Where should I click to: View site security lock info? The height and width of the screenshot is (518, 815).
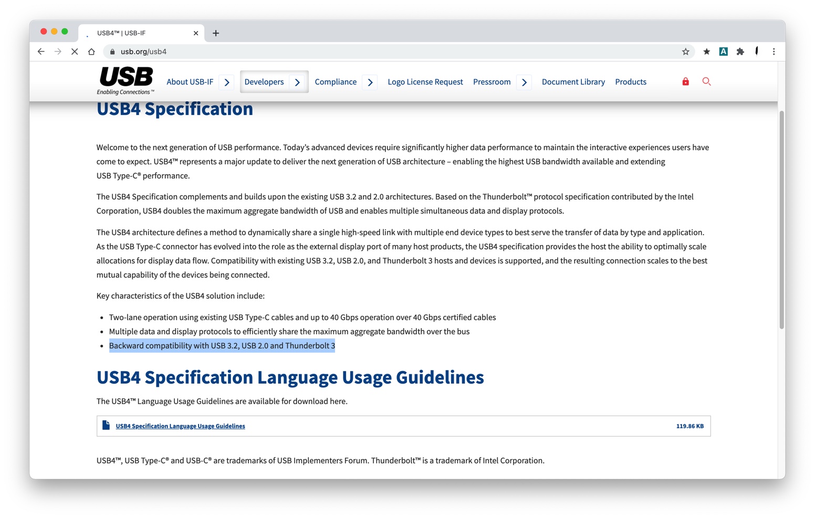112,51
